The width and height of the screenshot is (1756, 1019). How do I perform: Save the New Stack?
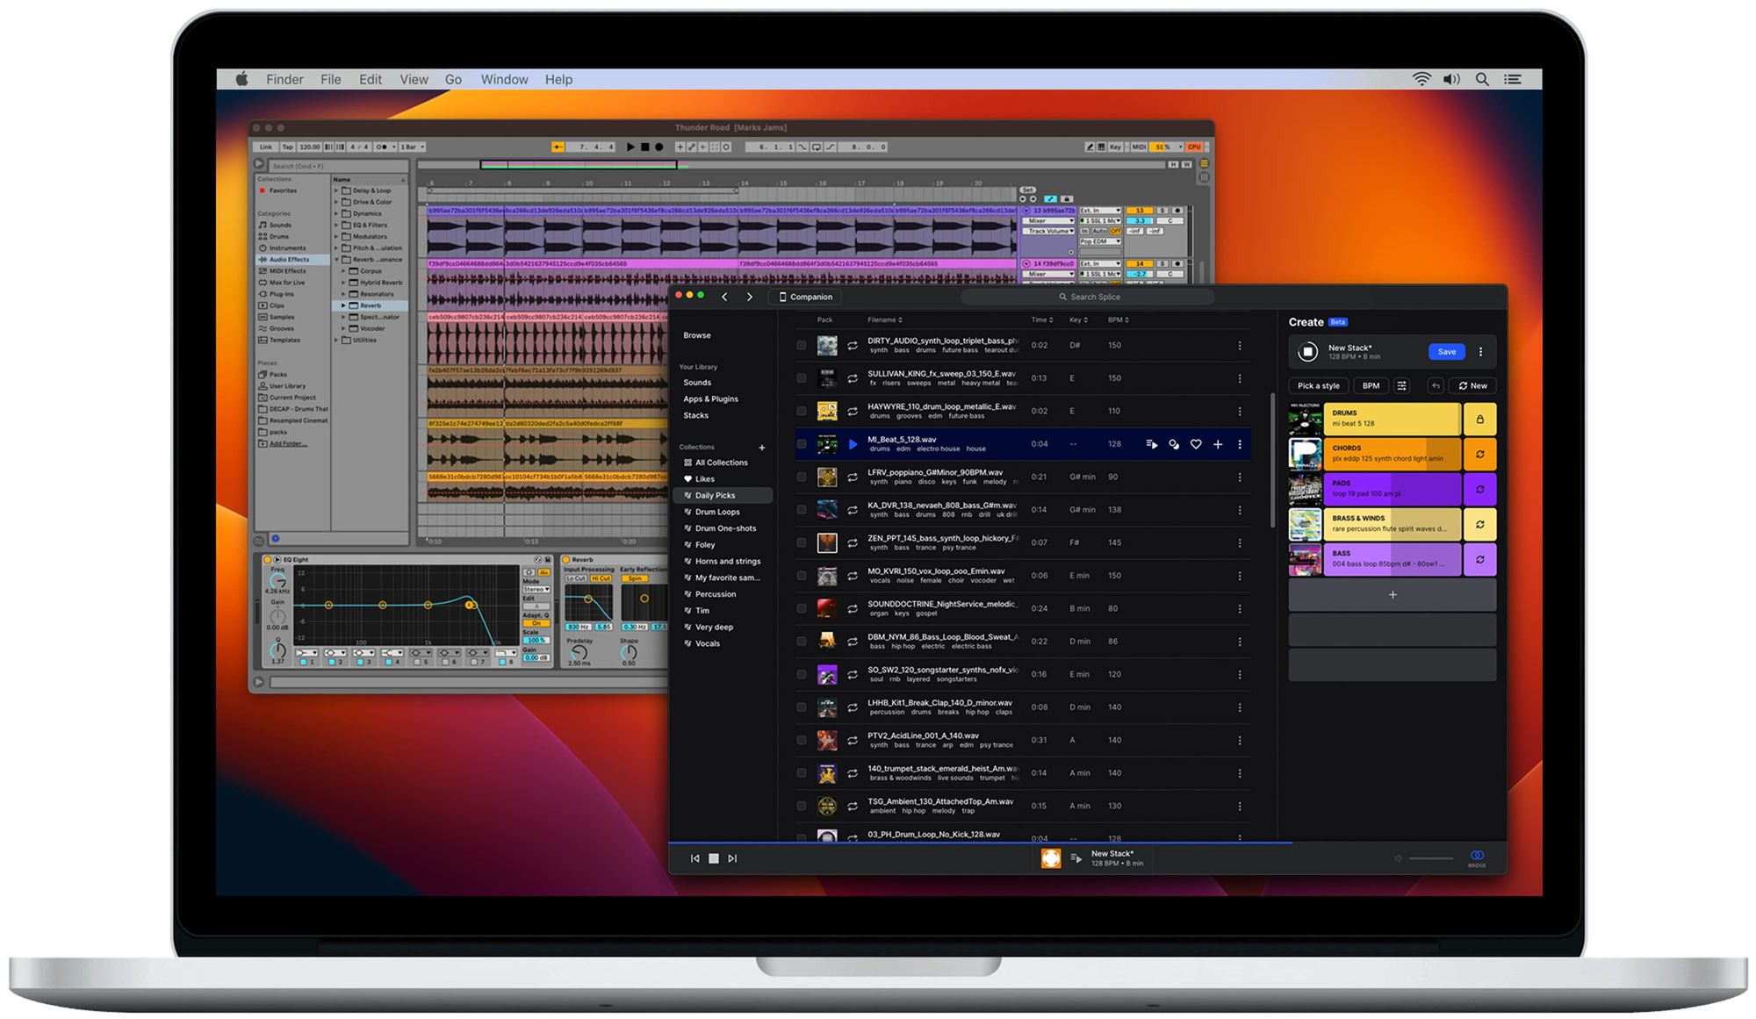pos(1446,351)
